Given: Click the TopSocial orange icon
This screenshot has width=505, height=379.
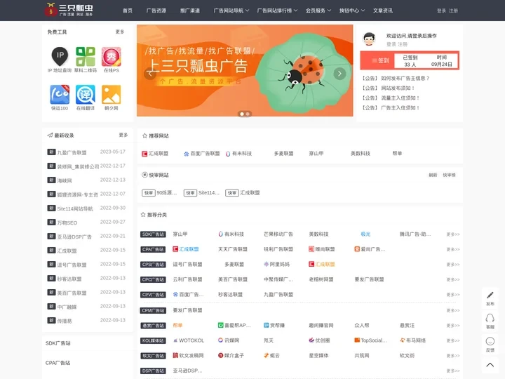Looking at the screenshot, I should (357, 340).
